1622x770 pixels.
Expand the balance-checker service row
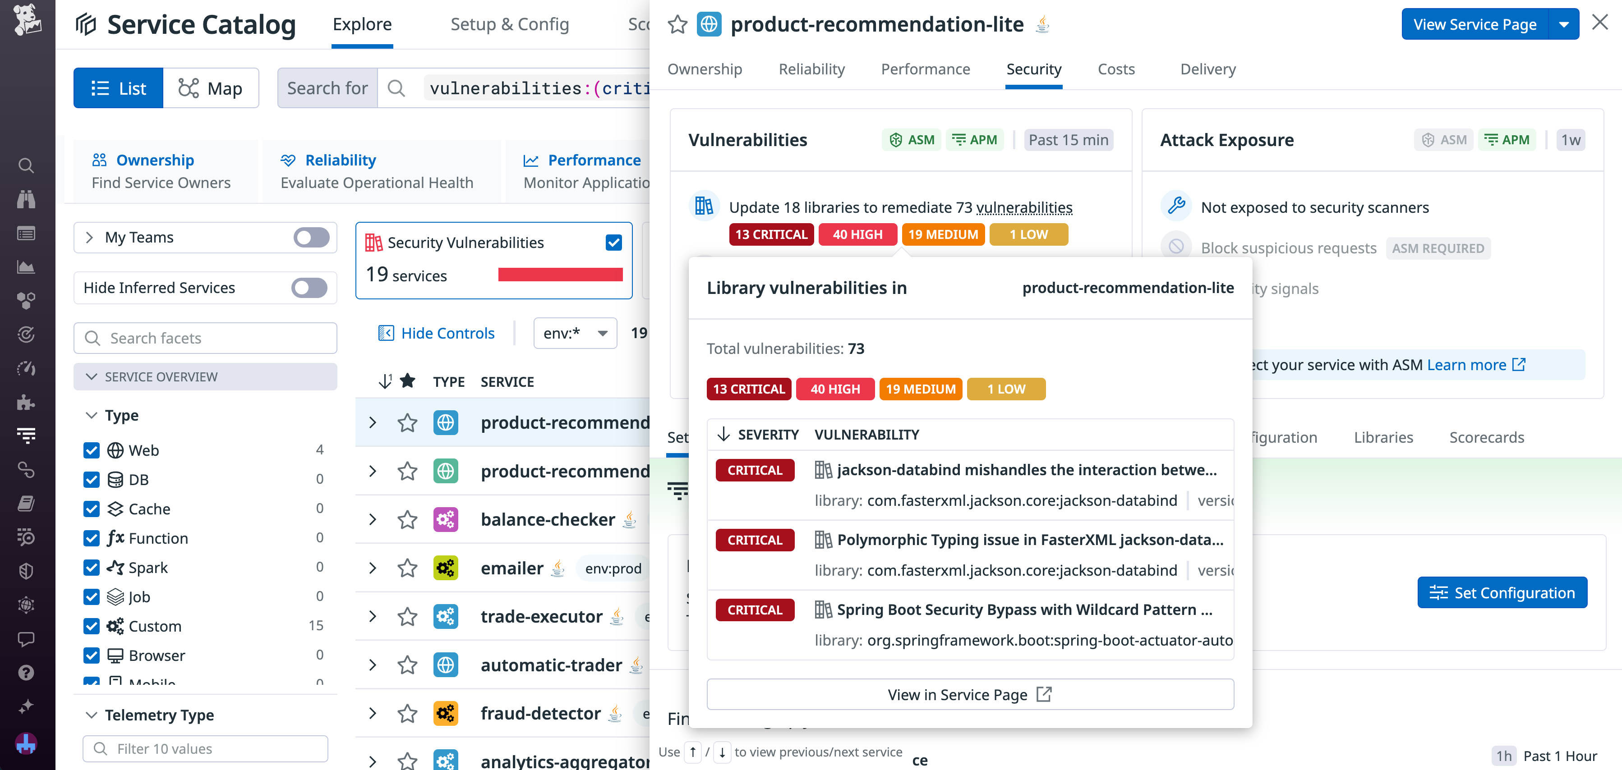click(x=372, y=519)
